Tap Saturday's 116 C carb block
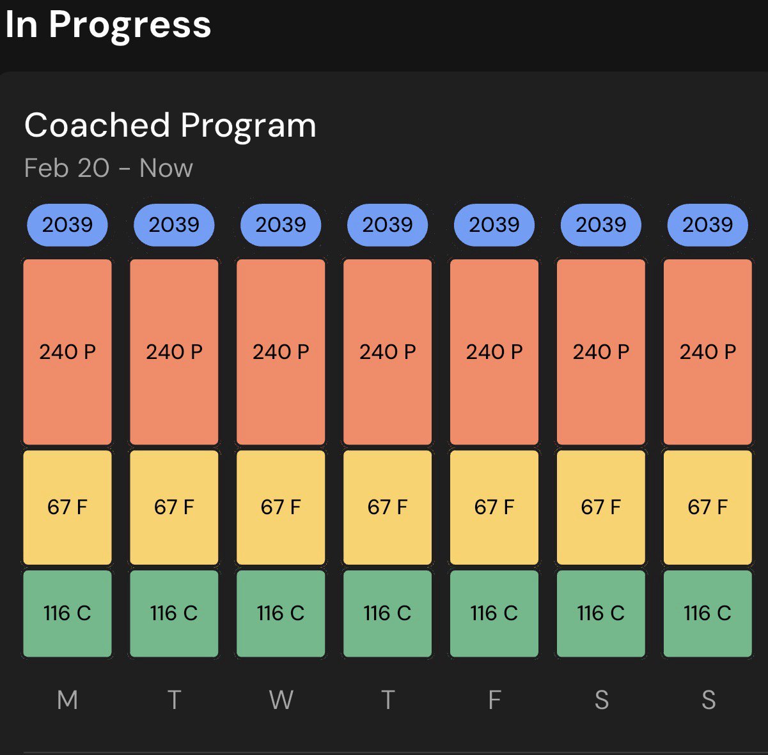 [601, 613]
